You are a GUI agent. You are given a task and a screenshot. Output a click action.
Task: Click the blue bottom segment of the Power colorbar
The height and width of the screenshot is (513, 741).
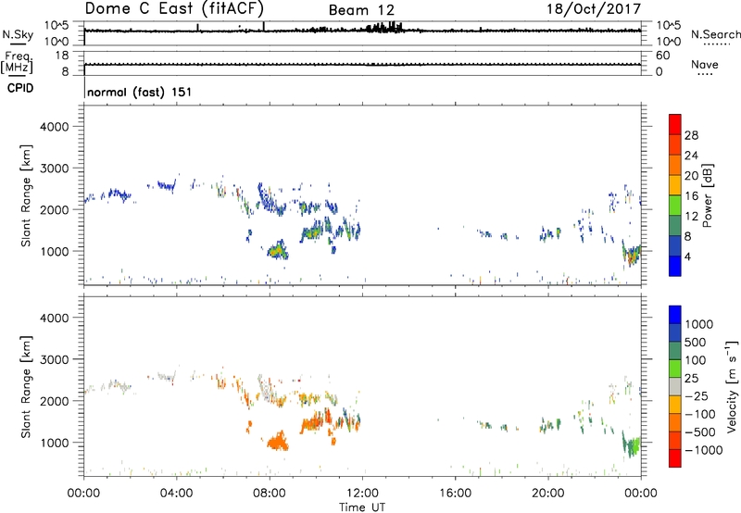tap(675, 266)
